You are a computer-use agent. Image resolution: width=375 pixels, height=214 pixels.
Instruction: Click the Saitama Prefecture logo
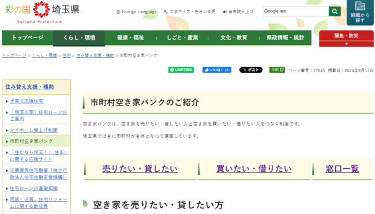[x=42, y=13]
